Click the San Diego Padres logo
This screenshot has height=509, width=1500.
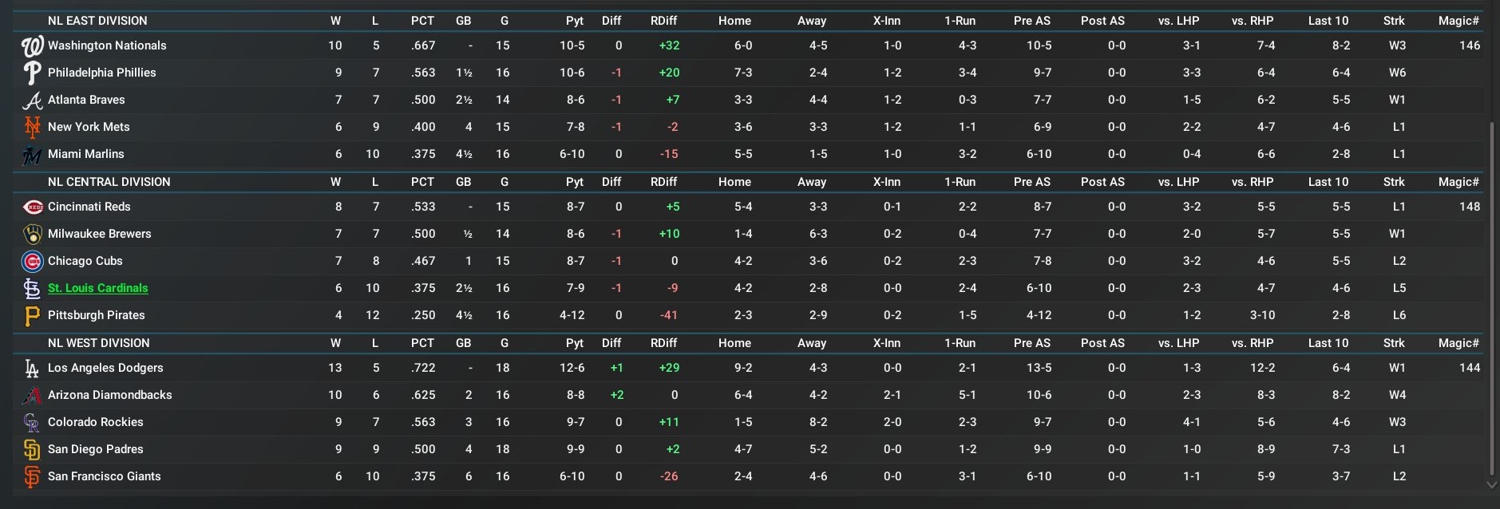[x=32, y=450]
